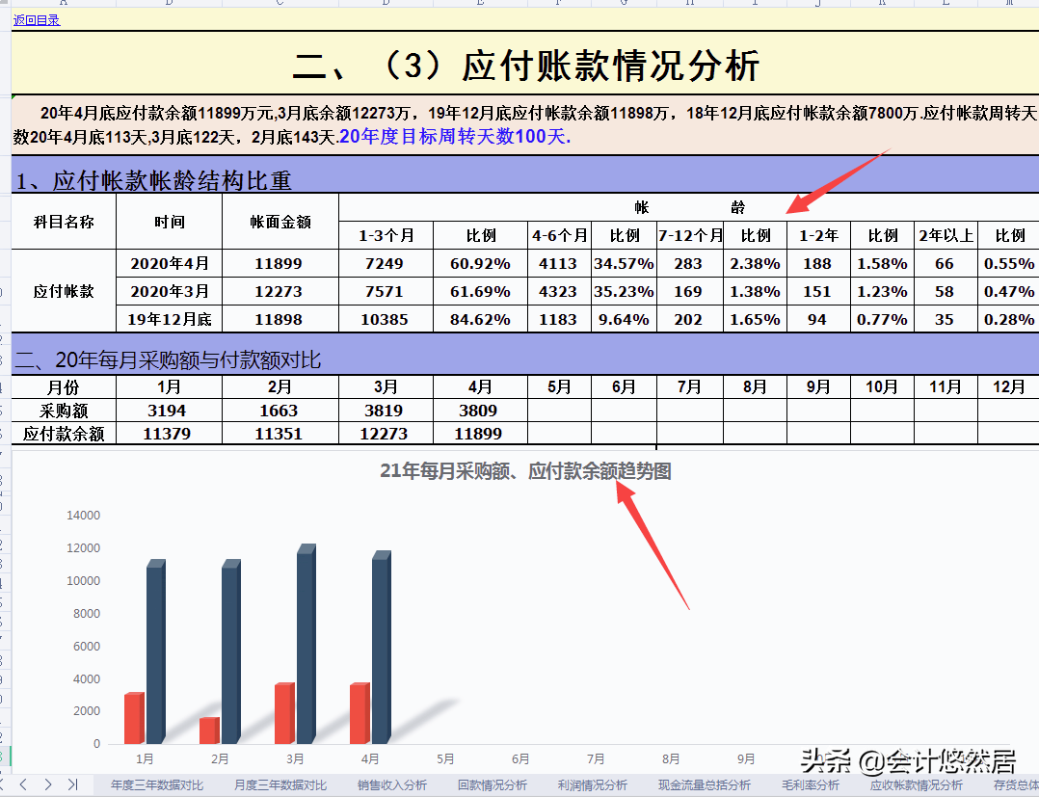1039x797 pixels.
Task: Switch to the 销售收入分析 sheet
Action: pos(389,785)
